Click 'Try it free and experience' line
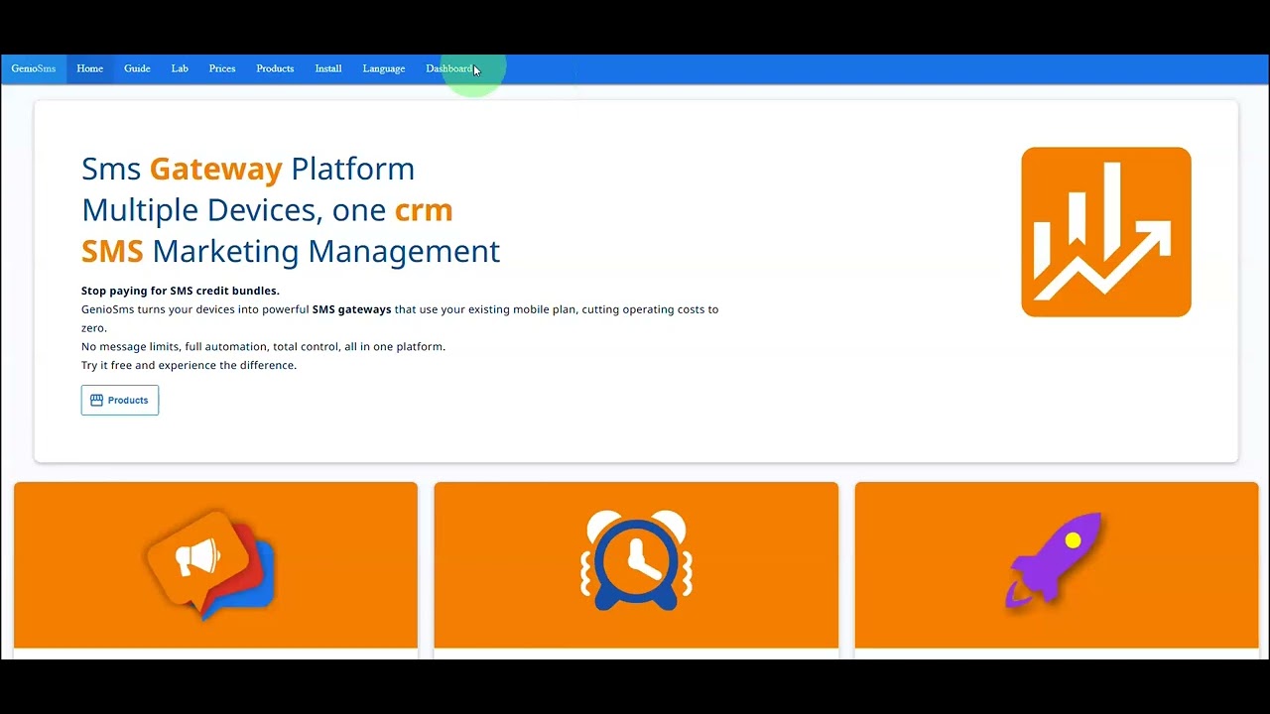 (x=189, y=365)
